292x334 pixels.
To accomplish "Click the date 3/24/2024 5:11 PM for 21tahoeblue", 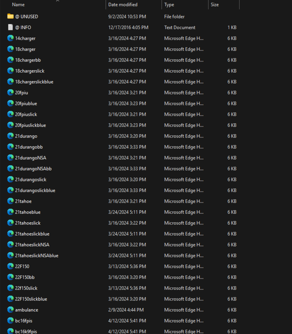I will tap(127, 212).
